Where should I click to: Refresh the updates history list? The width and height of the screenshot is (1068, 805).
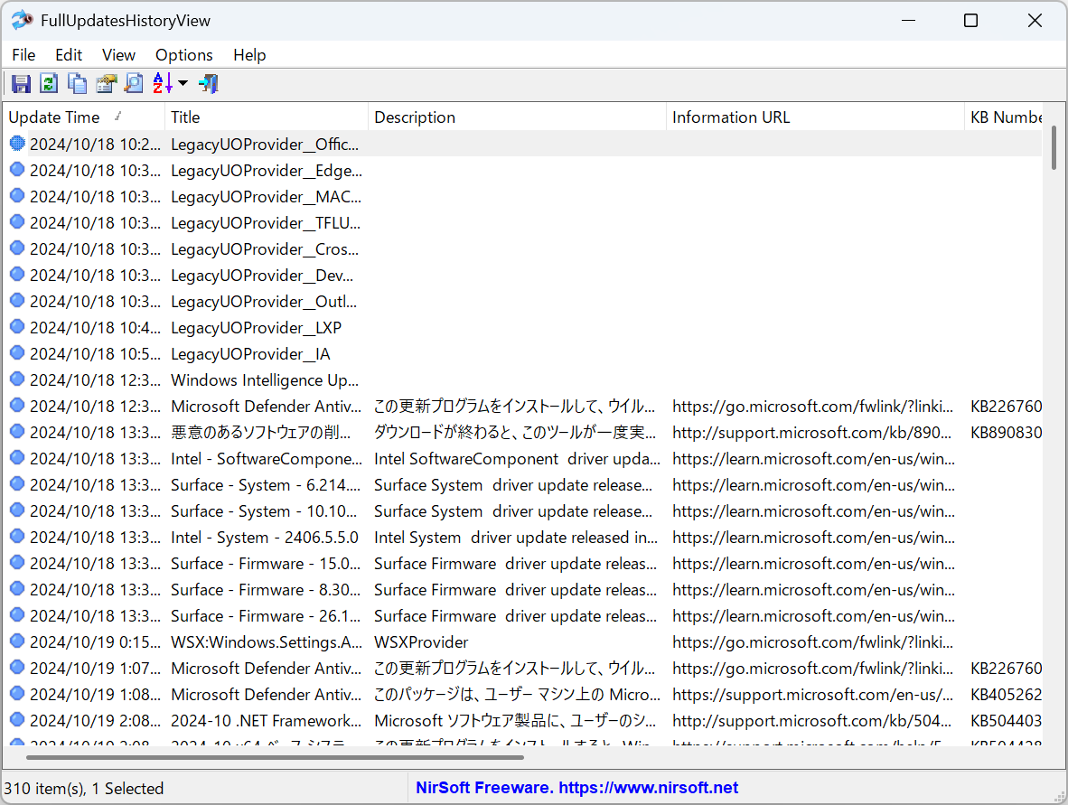47,83
